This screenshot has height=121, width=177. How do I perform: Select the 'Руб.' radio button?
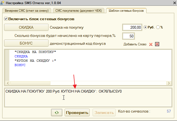pos(145,27)
